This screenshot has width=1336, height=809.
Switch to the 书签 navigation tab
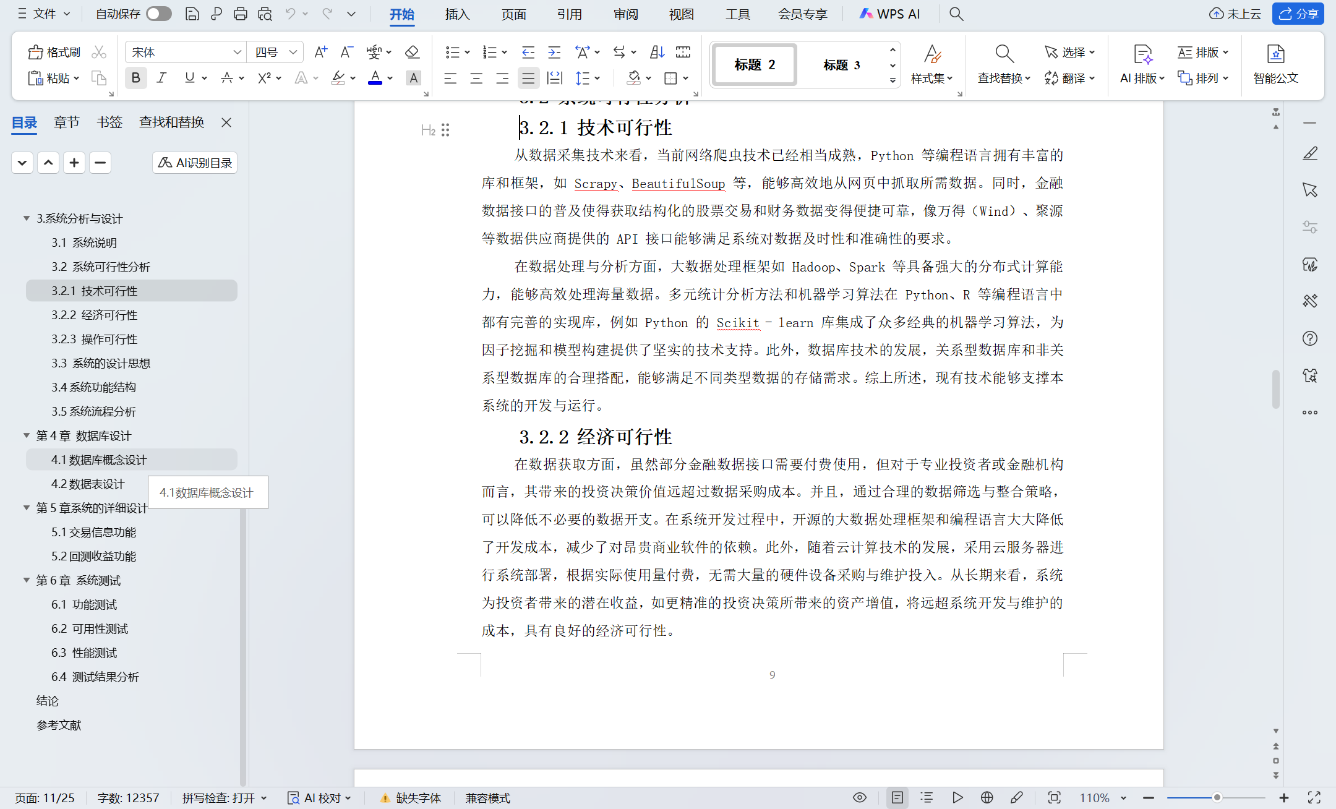pos(109,122)
